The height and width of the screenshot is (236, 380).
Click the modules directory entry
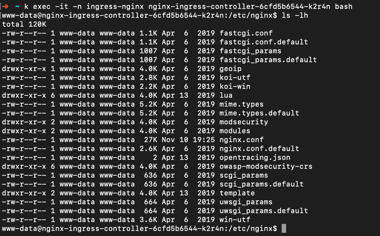pos(235,131)
